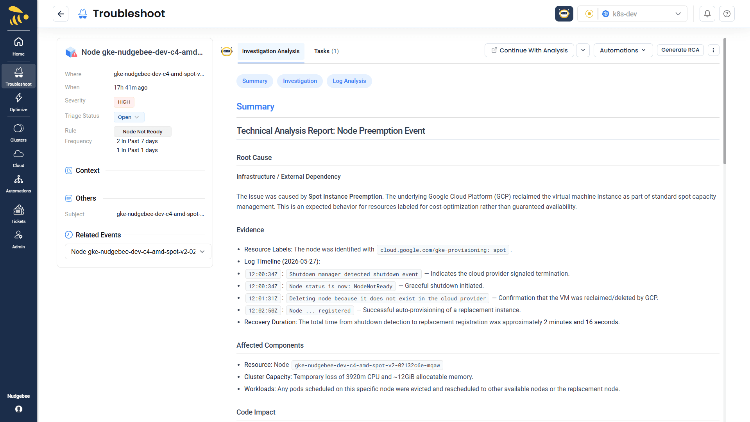The height and width of the screenshot is (422, 750).
Task: Open Optimize section in sidebar
Action: click(x=18, y=102)
